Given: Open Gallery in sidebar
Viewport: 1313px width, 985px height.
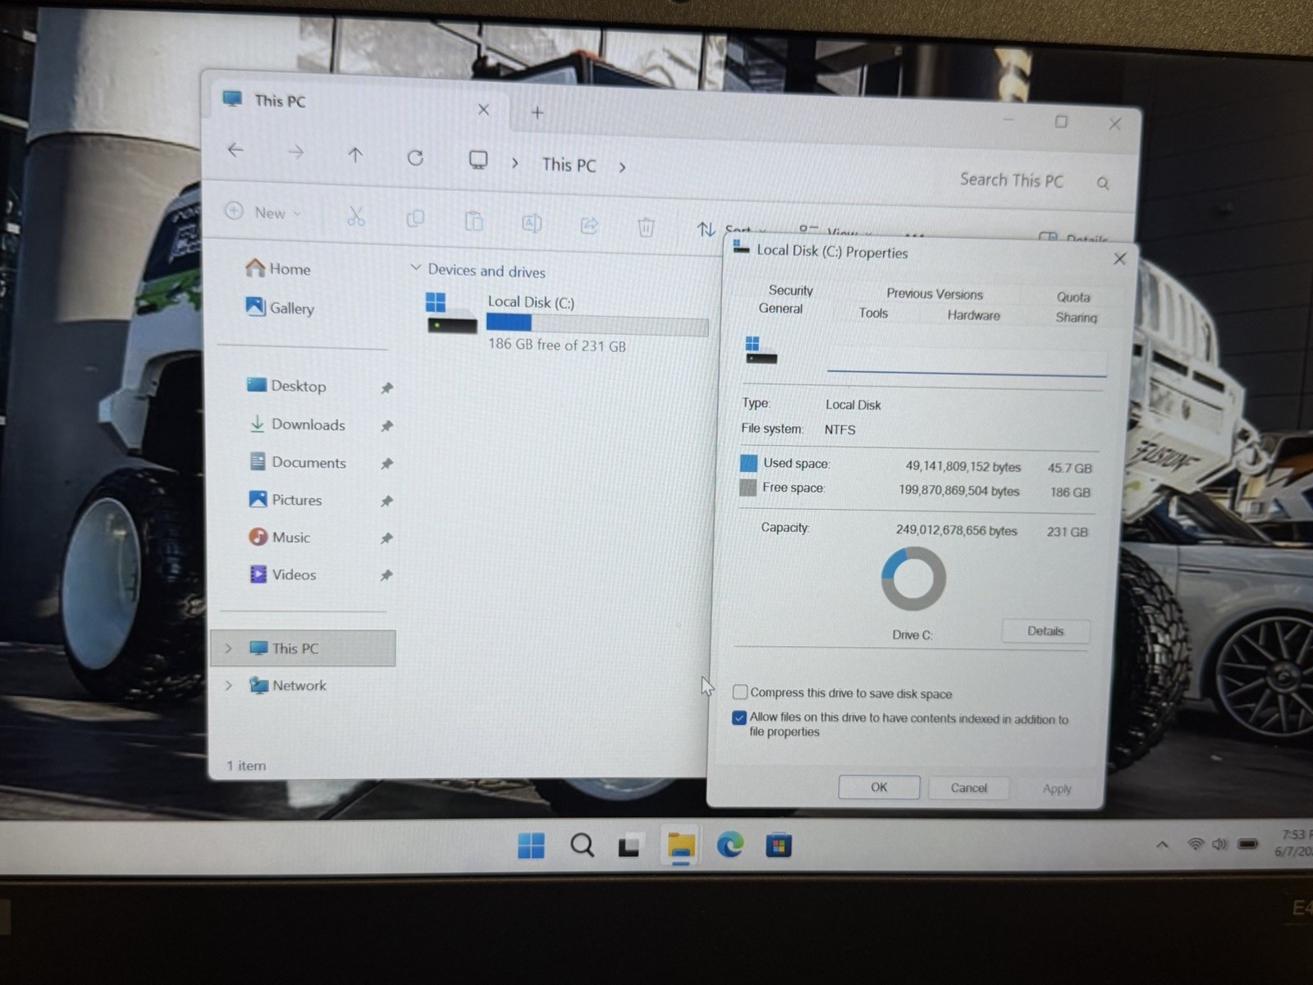Looking at the screenshot, I should (x=280, y=308).
